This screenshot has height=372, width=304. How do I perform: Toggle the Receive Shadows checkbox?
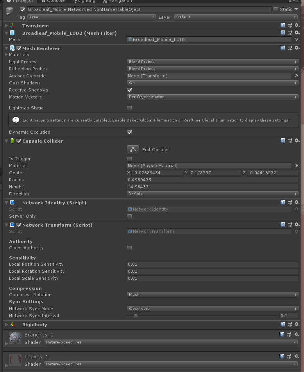pyautogui.click(x=129, y=90)
